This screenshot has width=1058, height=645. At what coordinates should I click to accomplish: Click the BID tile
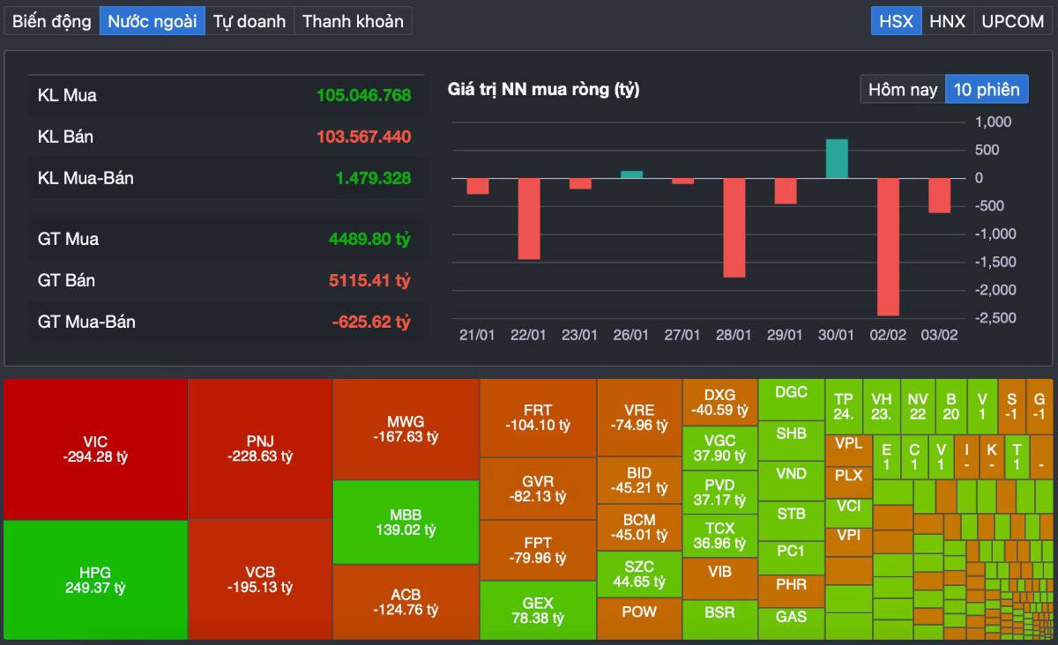[639, 480]
